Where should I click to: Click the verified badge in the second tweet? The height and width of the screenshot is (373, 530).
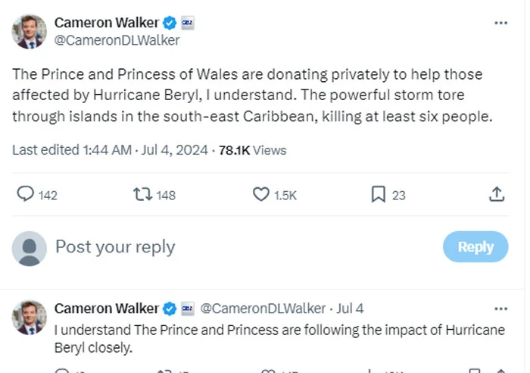pyautogui.click(x=170, y=309)
